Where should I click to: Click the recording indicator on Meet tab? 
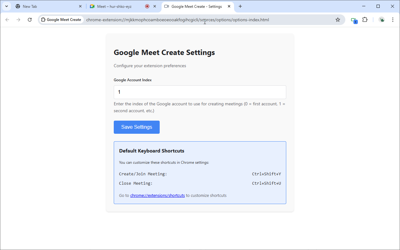(x=147, y=6)
